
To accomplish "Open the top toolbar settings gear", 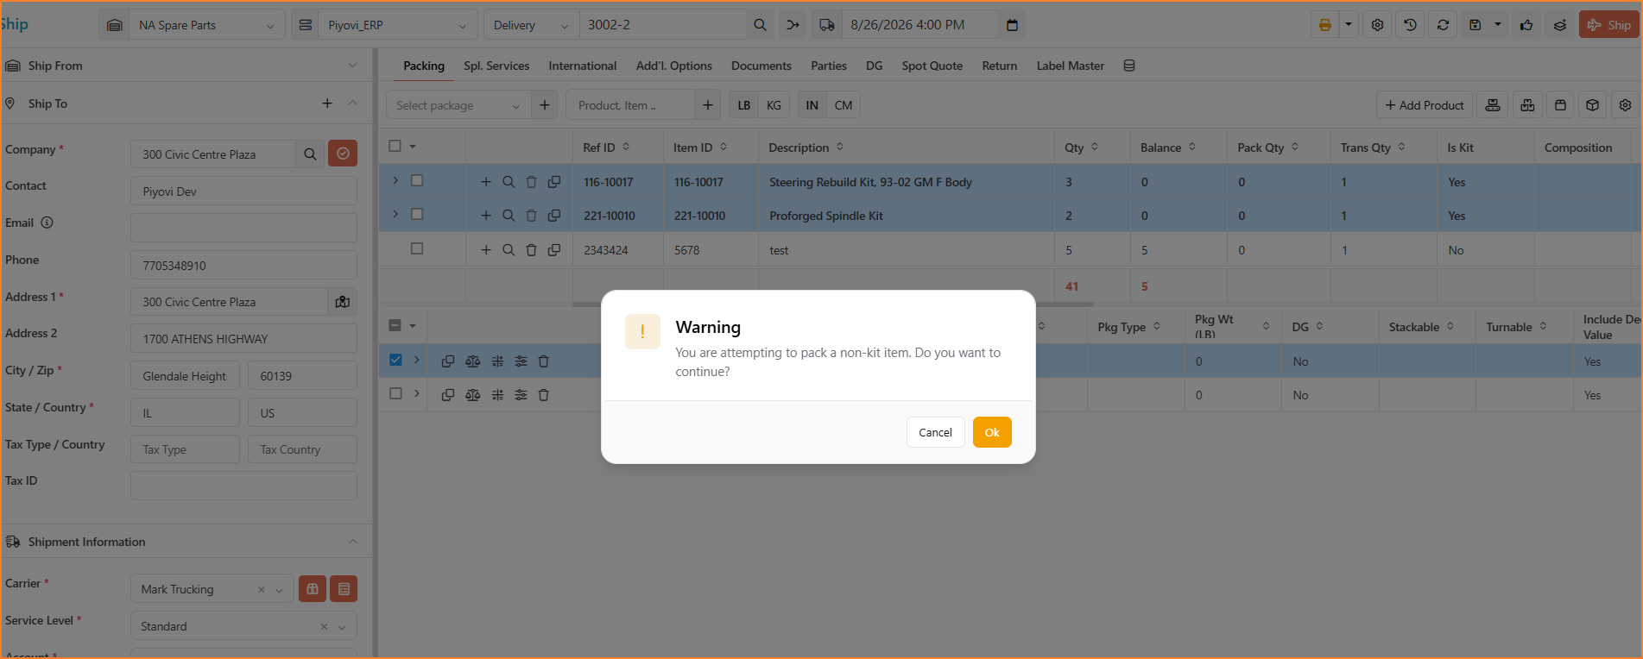I will pos(1377,25).
